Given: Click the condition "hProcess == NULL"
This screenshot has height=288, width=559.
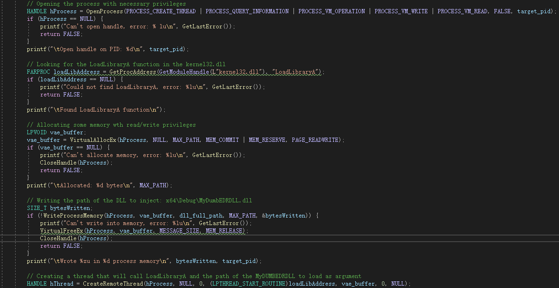Looking at the screenshot, I should pyautogui.click(x=67, y=19).
